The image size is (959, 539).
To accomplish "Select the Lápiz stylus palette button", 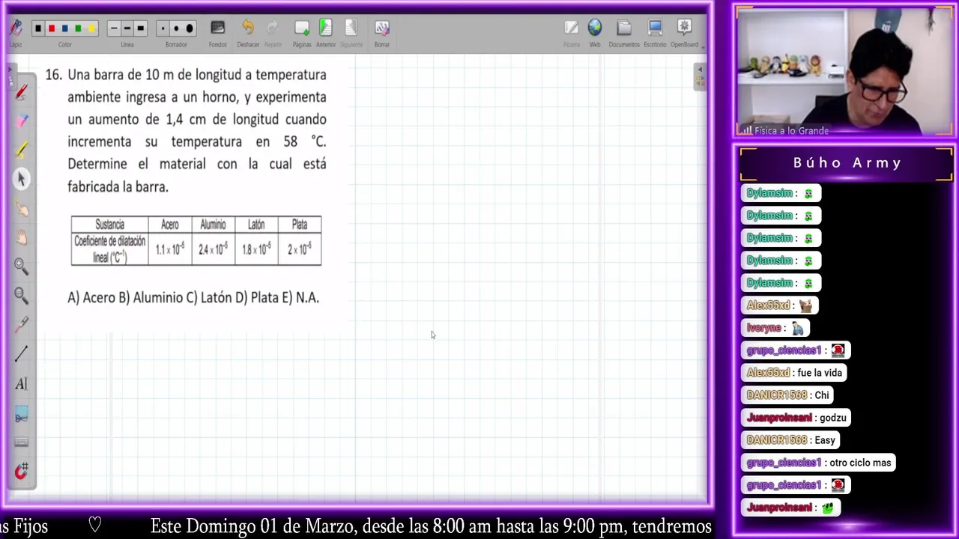I will point(15,28).
